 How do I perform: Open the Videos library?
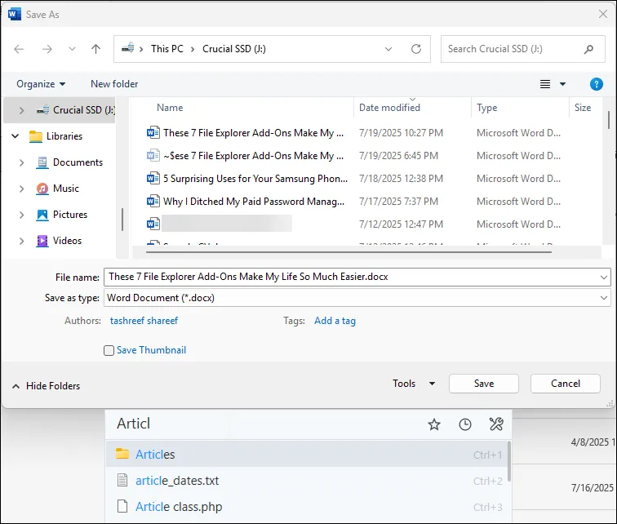coord(59,241)
